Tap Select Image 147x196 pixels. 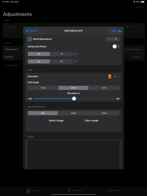pos(56,120)
